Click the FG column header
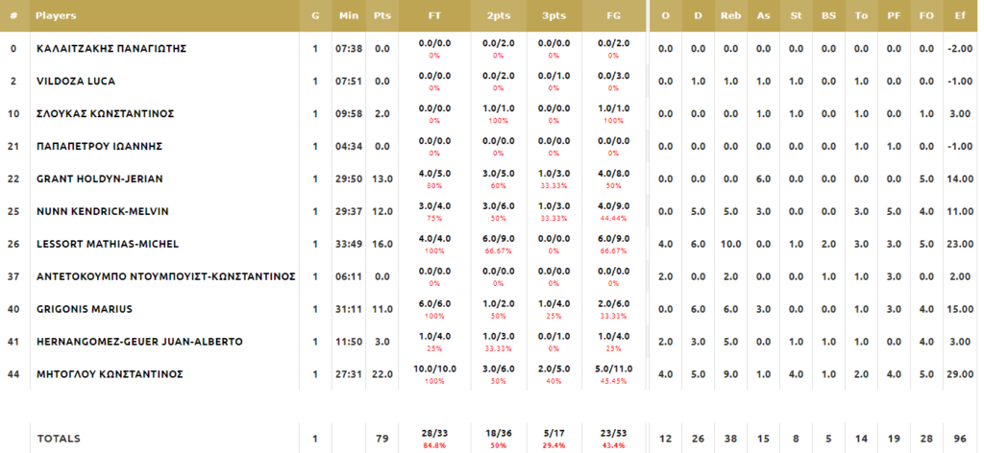 pos(614,16)
